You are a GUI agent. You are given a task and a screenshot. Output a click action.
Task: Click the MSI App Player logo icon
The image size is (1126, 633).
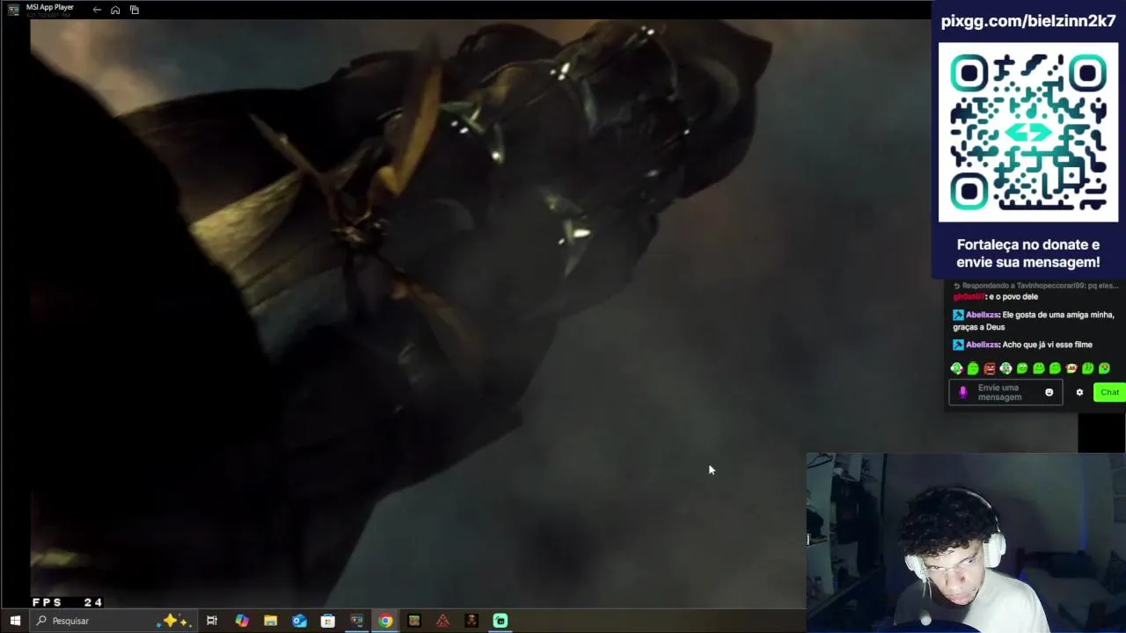(x=13, y=10)
